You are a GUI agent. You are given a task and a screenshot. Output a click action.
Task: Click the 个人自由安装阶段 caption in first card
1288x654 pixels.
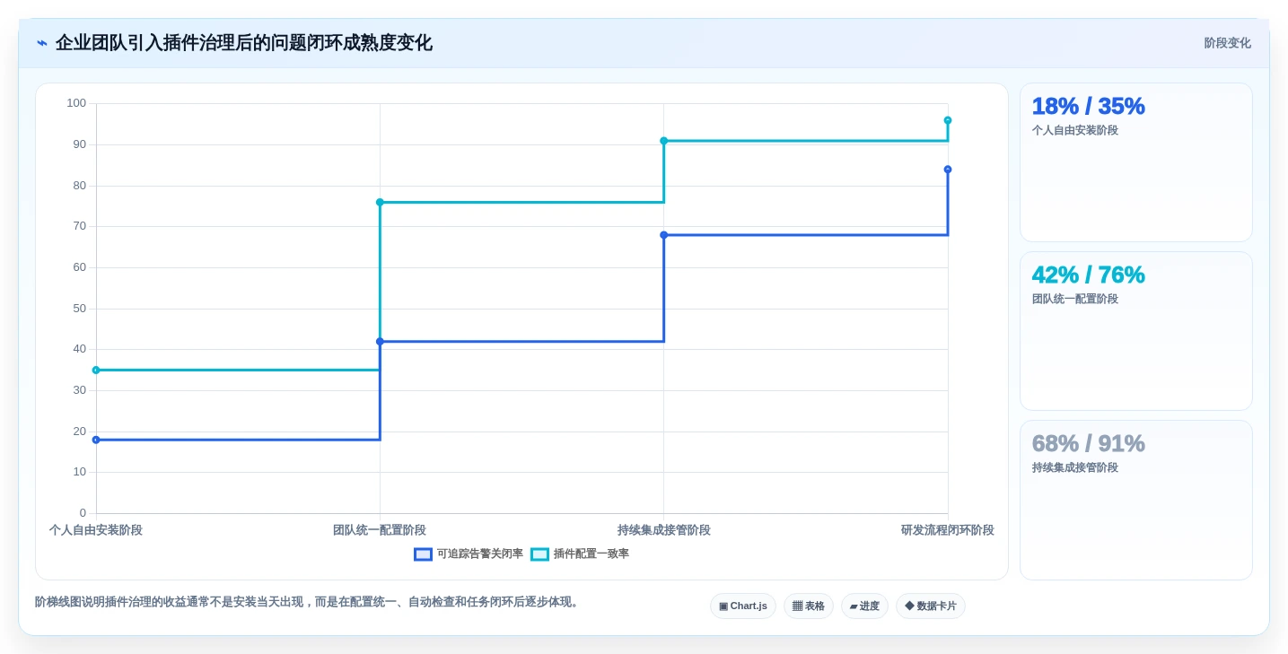pos(1075,130)
